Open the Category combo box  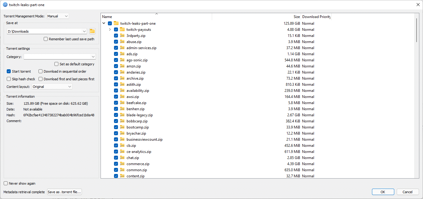point(60,56)
